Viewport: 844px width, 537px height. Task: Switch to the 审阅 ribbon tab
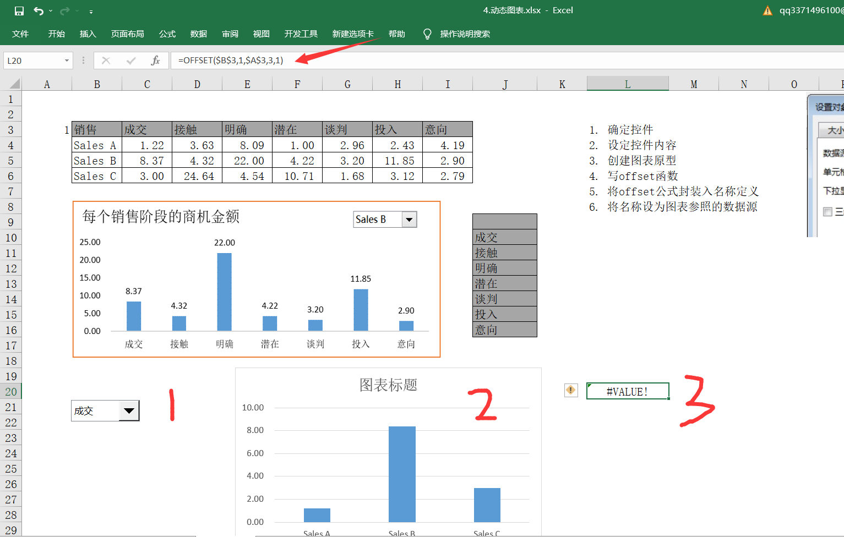tap(230, 34)
